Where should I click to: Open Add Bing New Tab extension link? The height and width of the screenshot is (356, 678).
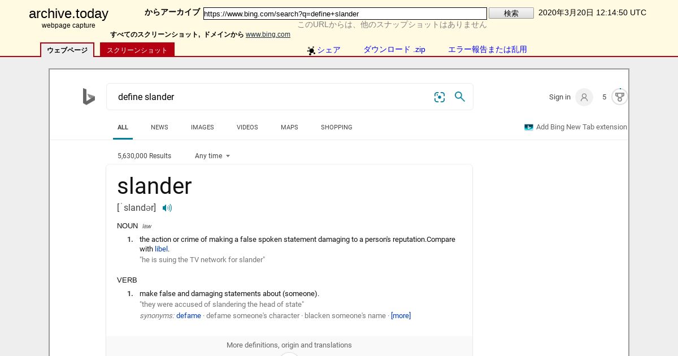581,127
